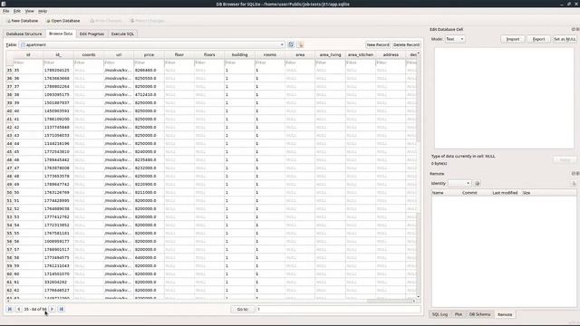The height and width of the screenshot is (326, 580).
Task: Click the filter box under id_ column
Action: 58,62
